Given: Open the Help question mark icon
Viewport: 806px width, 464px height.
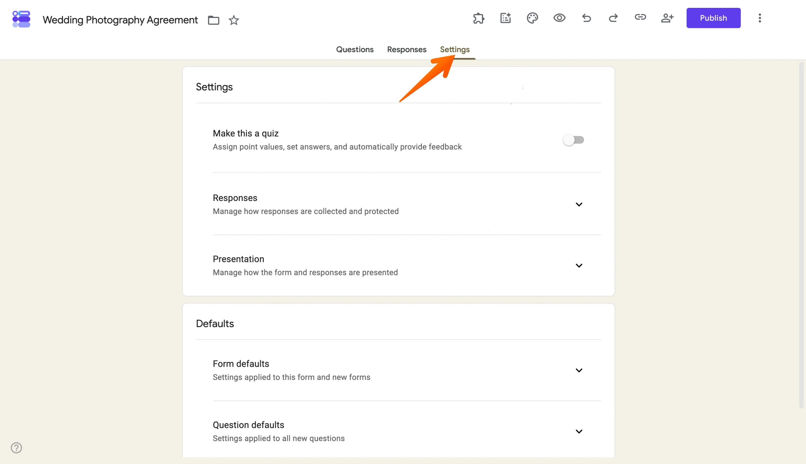Looking at the screenshot, I should (16, 447).
